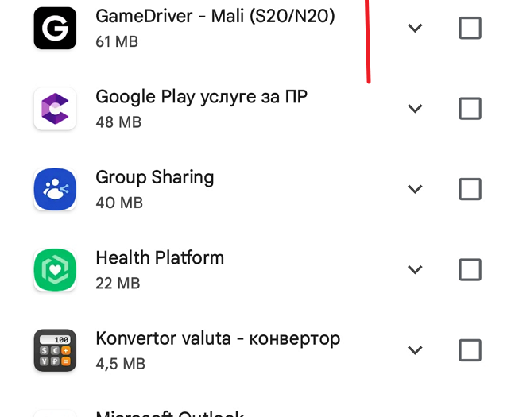The width and height of the screenshot is (515, 417).
Task: Check the box for GameDriver - Mali
Action: click(x=470, y=28)
